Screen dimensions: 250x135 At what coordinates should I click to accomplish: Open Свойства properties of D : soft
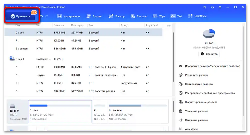tap(209, 54)
